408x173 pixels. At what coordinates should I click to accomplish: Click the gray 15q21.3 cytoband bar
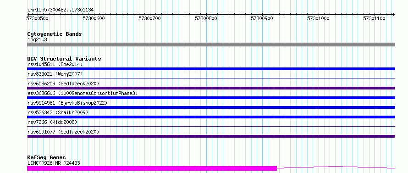[x=211, y=45]
